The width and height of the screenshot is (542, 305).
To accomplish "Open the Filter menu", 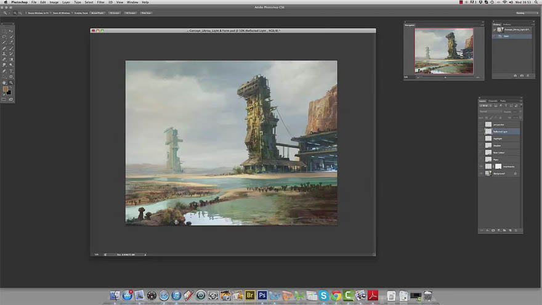I will 100,2.
